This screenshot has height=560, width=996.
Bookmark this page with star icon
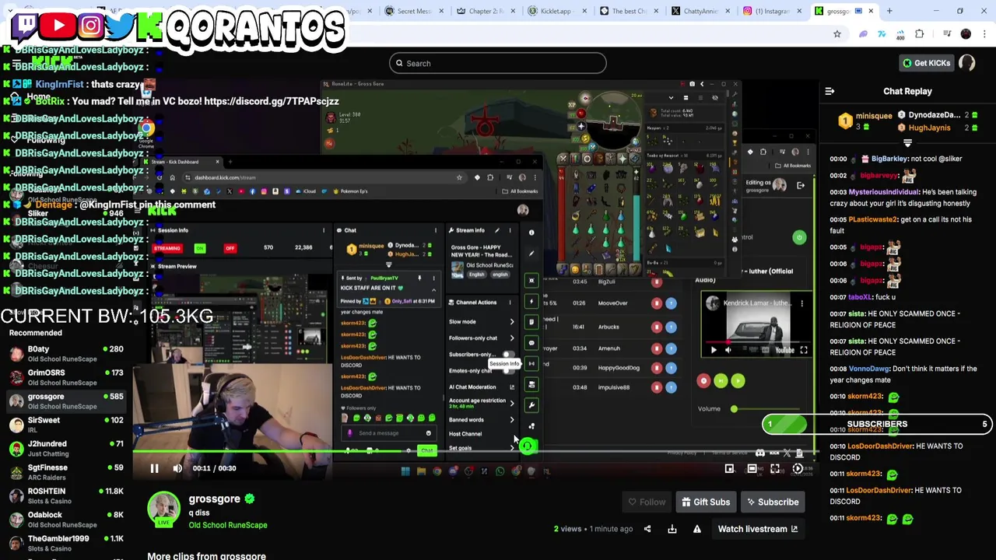(837, 34)
